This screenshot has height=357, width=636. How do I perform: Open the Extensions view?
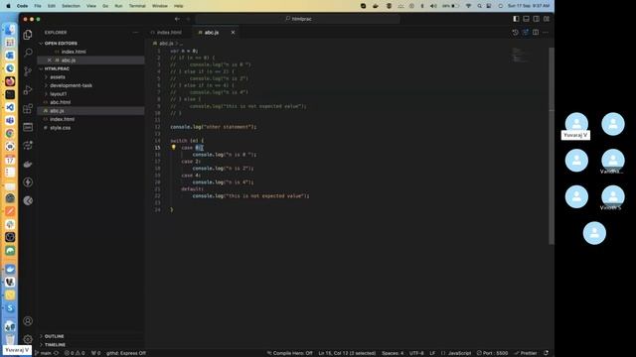point(28,108)
